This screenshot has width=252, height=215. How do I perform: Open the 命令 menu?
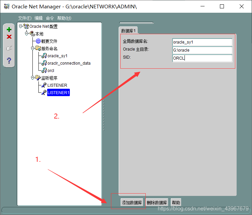pos(50,18)
